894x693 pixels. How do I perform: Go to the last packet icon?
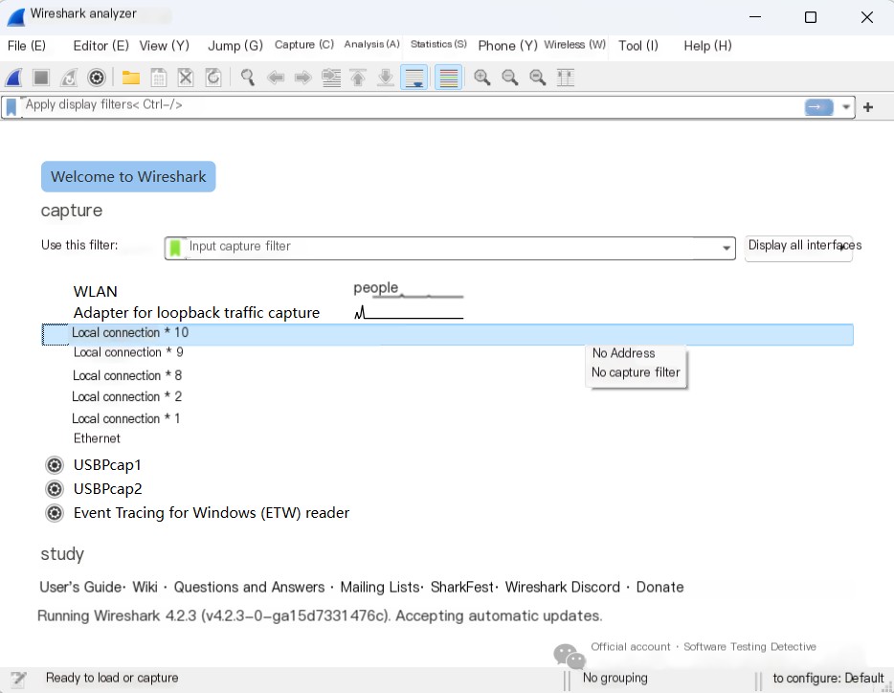click(x=386, y=77)
